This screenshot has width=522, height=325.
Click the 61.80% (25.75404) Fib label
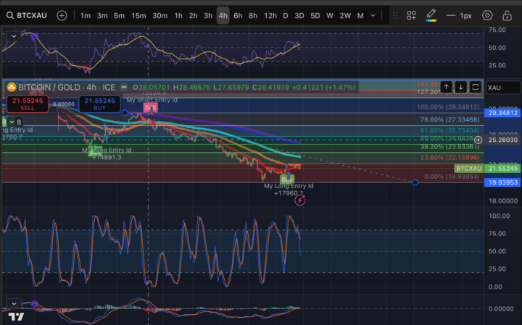tap(449, 130)
